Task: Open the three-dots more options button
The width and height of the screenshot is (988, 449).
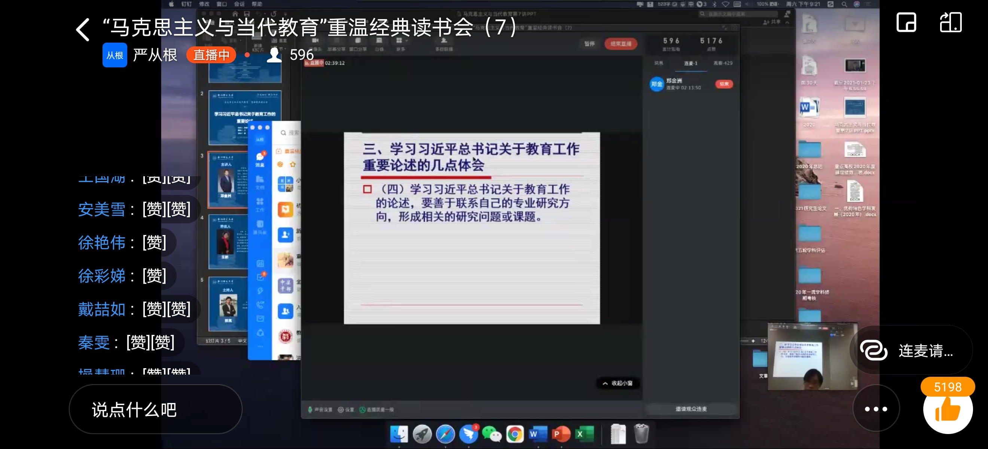Action: [876, 409]
